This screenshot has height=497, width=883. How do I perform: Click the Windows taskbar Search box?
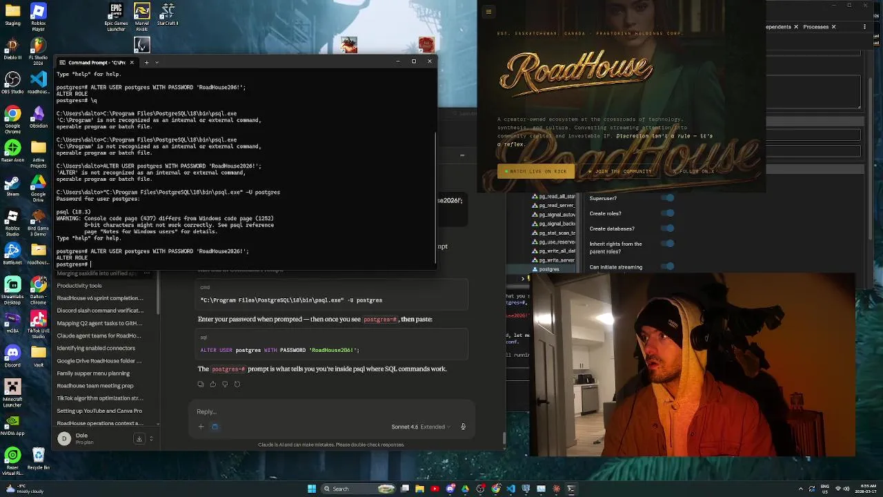pos(359,489)
